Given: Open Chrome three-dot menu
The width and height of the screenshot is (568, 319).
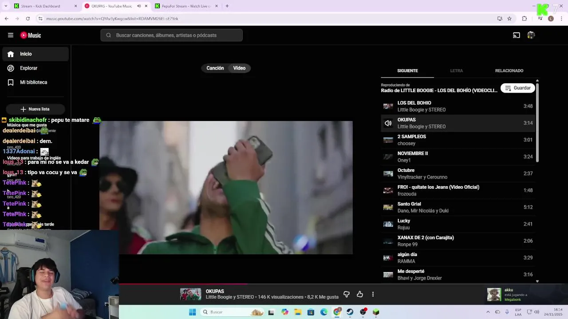Looking at the screenshot, I should (x=562, y=19).
